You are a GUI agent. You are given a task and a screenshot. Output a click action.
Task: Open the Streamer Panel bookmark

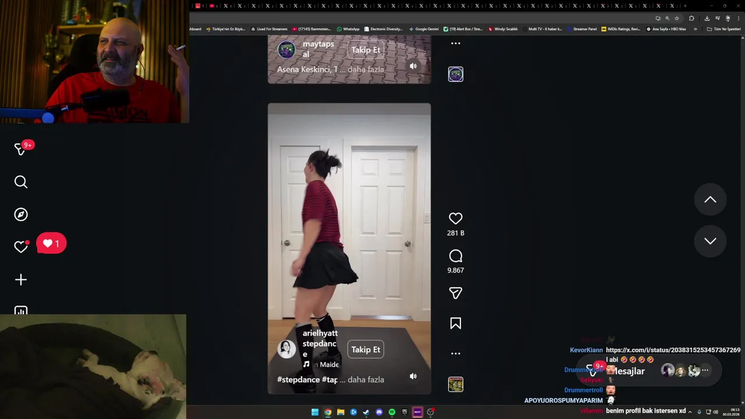pos(582,29)
